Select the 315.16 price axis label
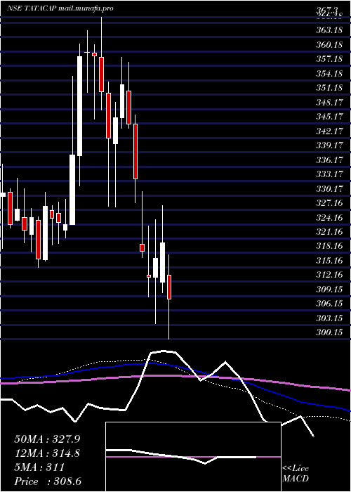Image resolution: width=351 pixels, height=492 pixels. pyautogui.click(x=329, y=261)
